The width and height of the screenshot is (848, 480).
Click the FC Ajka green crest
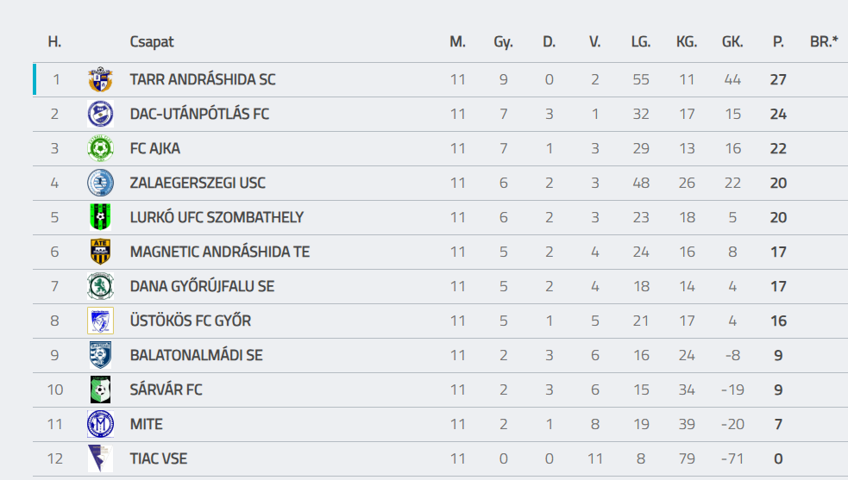click(x=100, y=148)
